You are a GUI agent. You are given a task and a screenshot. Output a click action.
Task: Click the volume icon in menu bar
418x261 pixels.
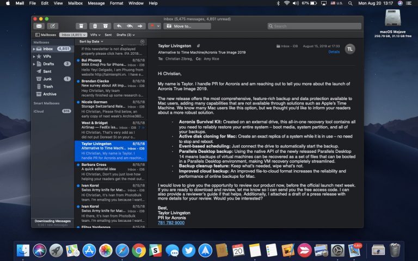click(296, 3)
